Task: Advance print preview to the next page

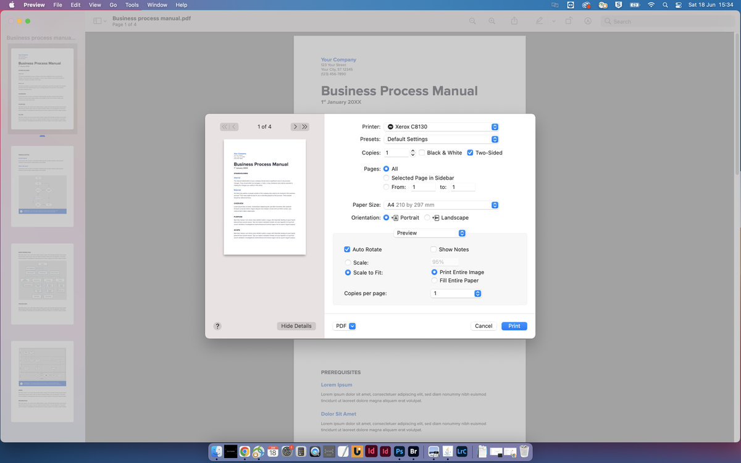Action: [295, 127]
